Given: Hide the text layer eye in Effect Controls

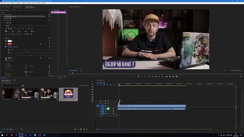Looking at the screenshot, I should click(x=3, y=16).
